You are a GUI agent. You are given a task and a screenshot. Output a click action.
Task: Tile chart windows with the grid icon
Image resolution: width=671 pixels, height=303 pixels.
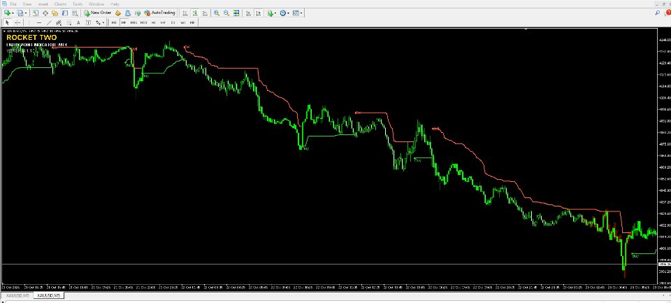pyautogui.click(x=236, y=13)
